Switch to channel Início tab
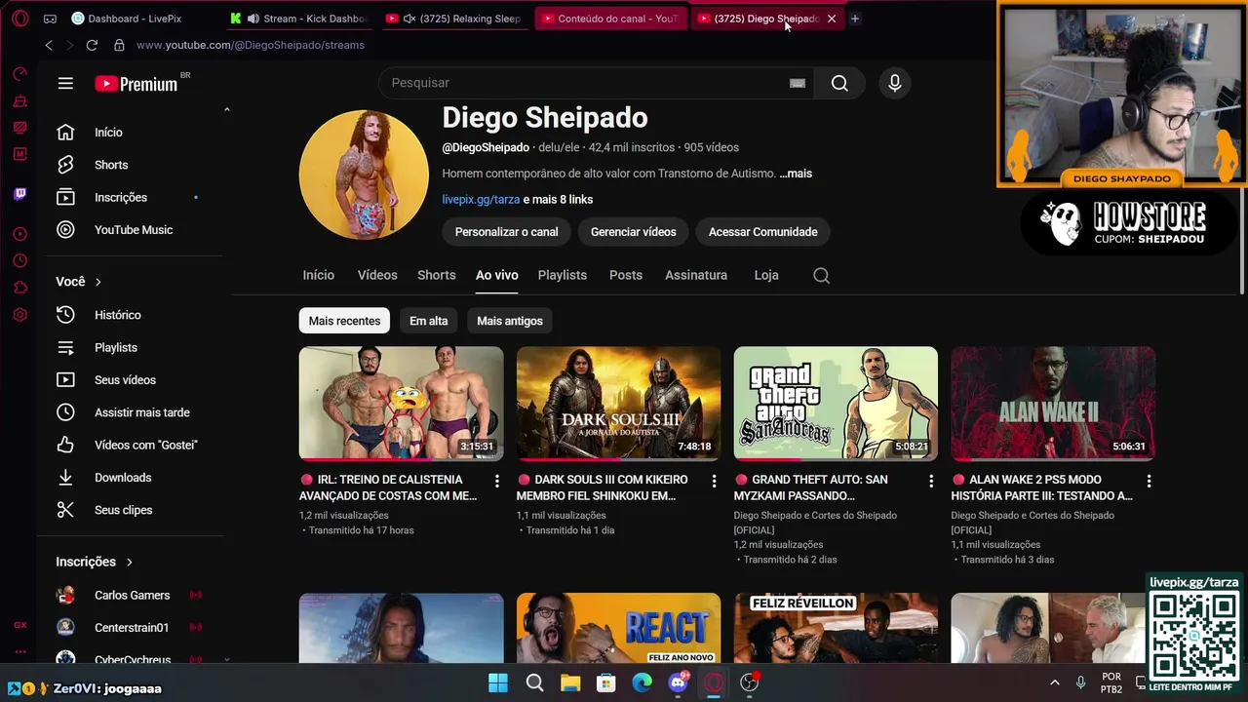The width and height of the screenshot is (1248, 702). (318, 275)
